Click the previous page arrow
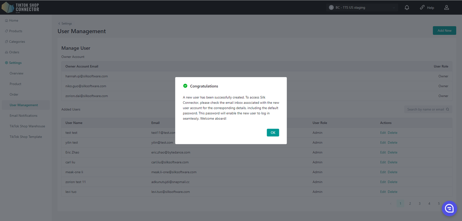The height and width of the screenshot is (221, 462). 391,204
